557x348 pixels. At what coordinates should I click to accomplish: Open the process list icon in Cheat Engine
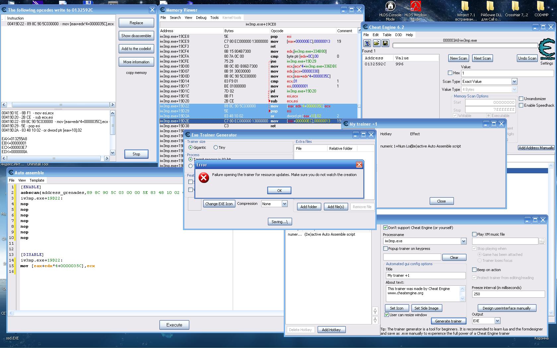(367, 43)
